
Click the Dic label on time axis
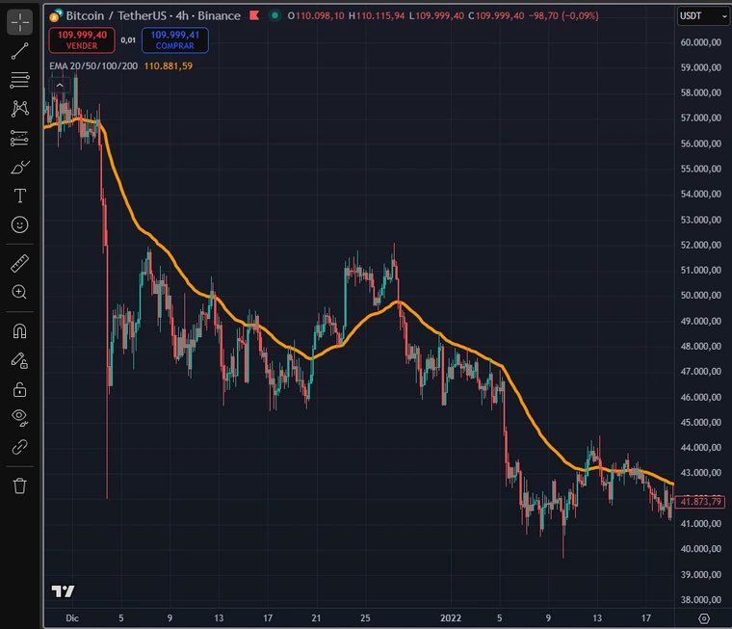click(x=72, y=618)
